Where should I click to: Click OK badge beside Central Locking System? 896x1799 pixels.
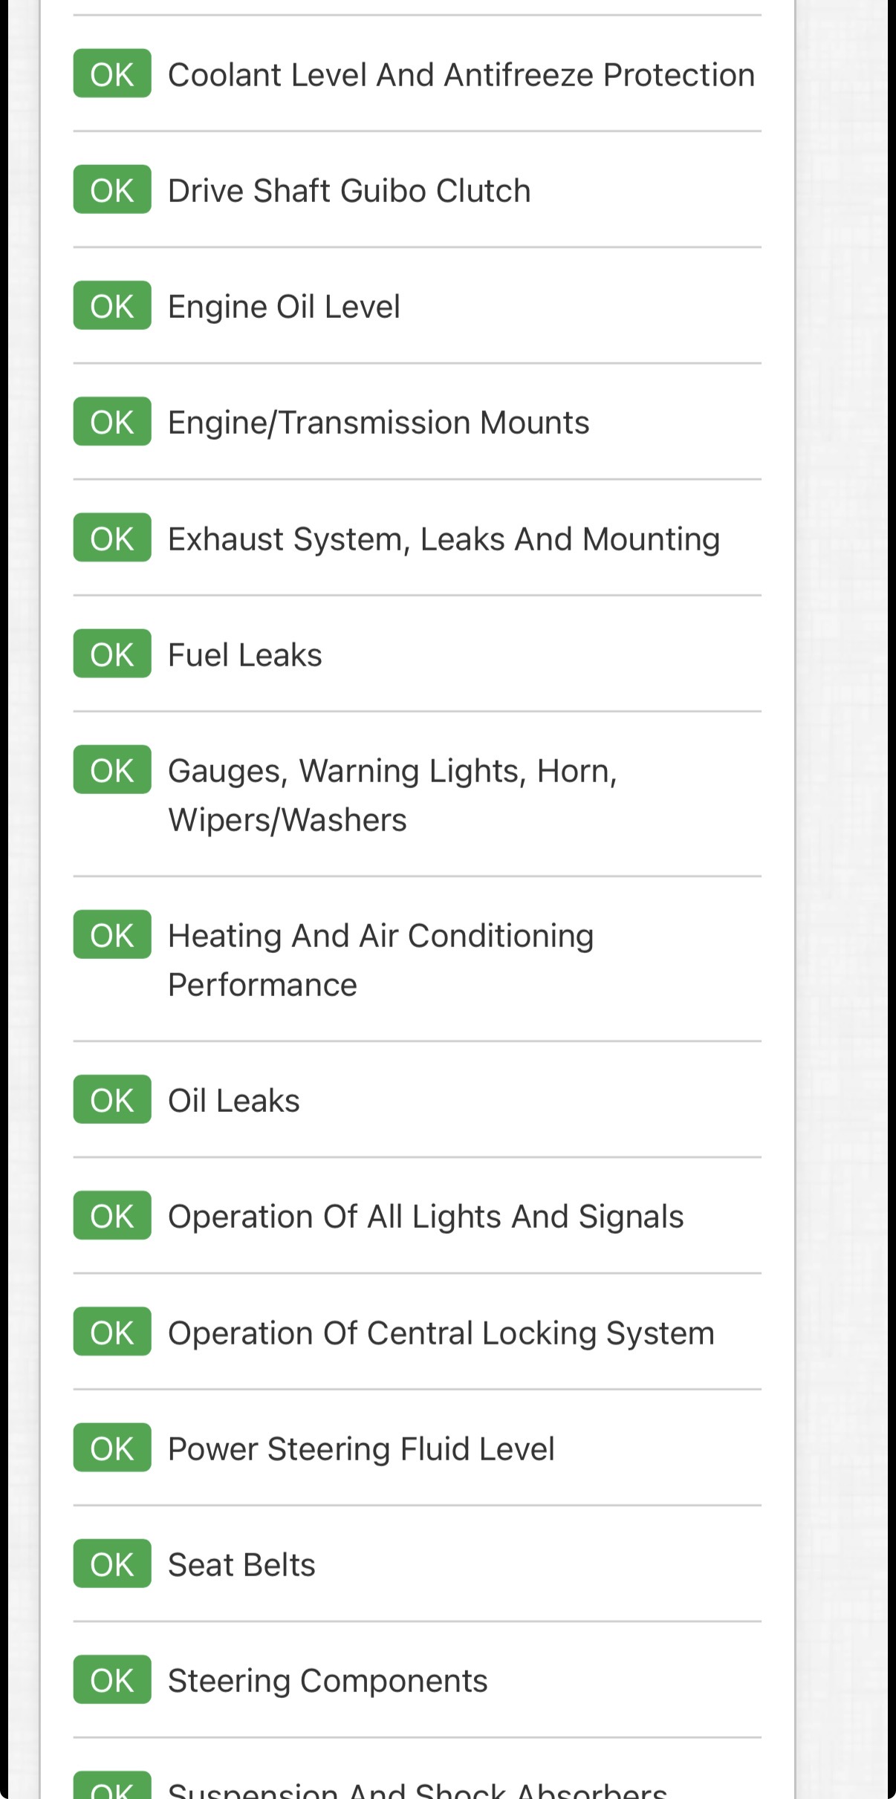112,1332
